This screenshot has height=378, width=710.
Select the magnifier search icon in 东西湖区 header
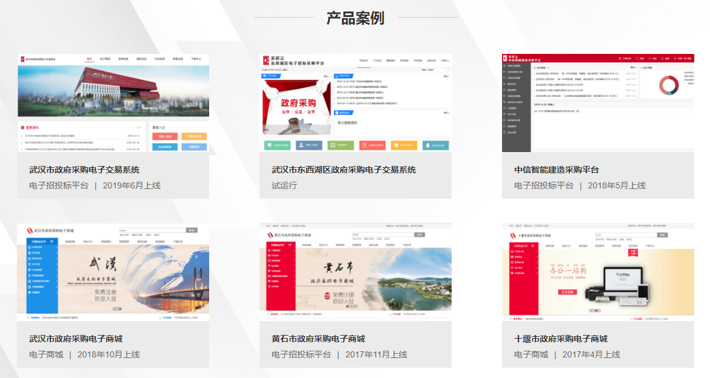tap(449, 69)
